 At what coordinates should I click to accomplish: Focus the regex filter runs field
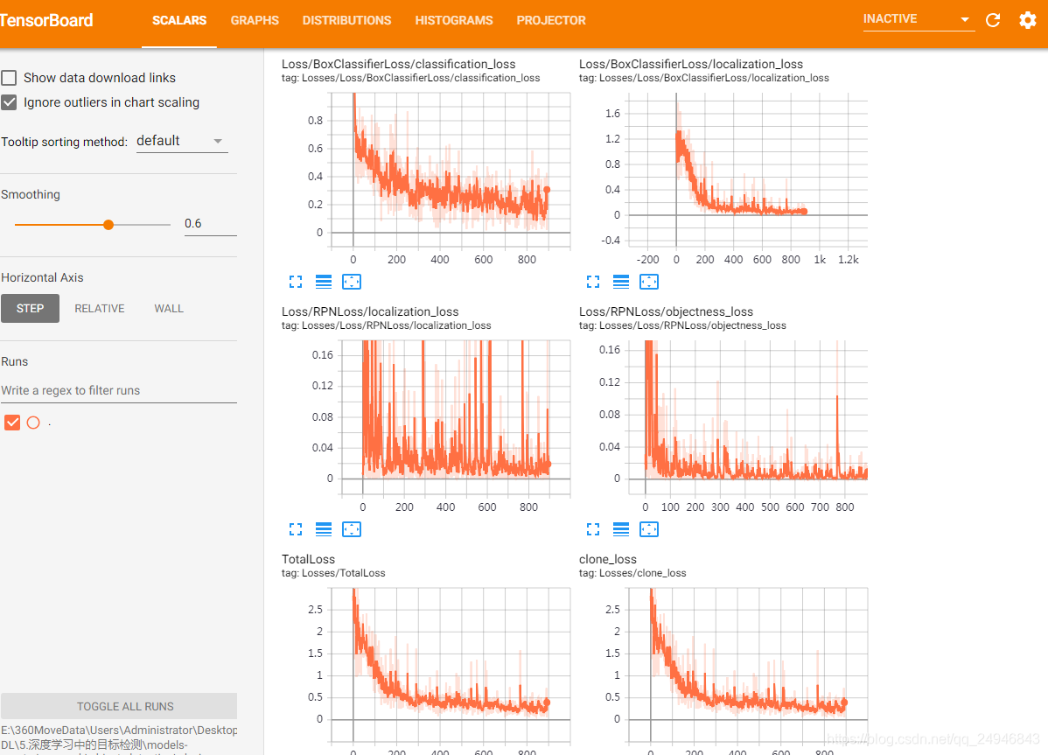[119, 390]
